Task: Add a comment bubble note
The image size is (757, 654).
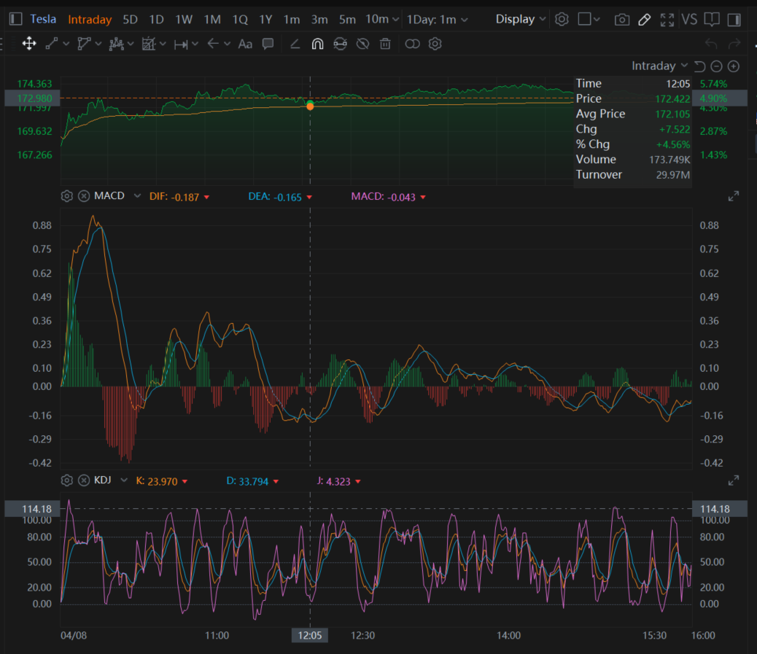Action: tap(268, 44)
